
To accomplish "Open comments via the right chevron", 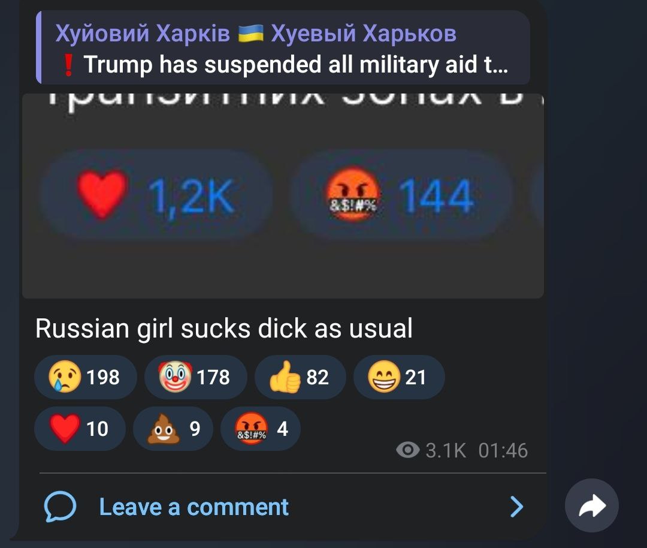I will tap(516, 507).
